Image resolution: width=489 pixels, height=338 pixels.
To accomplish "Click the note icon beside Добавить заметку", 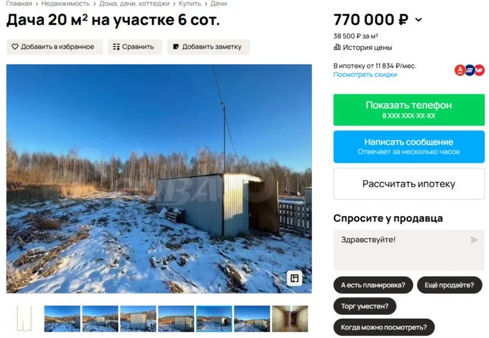I will point(176,47).
